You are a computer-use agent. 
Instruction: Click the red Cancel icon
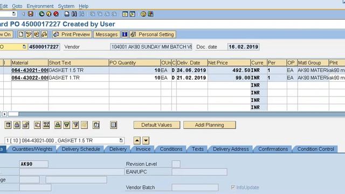pos(56,14)
